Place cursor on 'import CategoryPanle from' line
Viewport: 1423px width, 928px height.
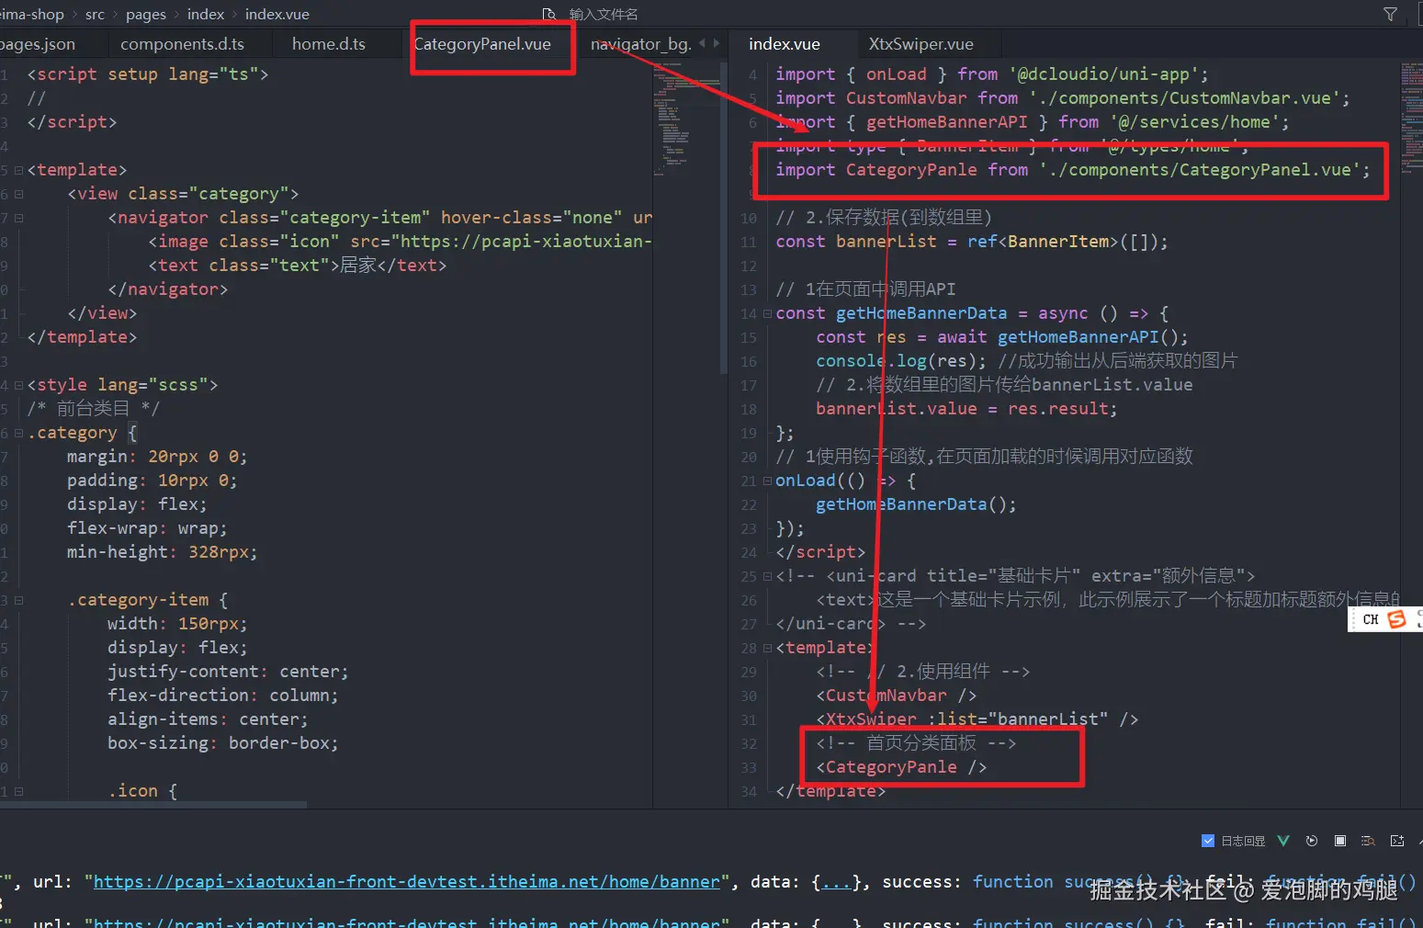coord(1072,170)
